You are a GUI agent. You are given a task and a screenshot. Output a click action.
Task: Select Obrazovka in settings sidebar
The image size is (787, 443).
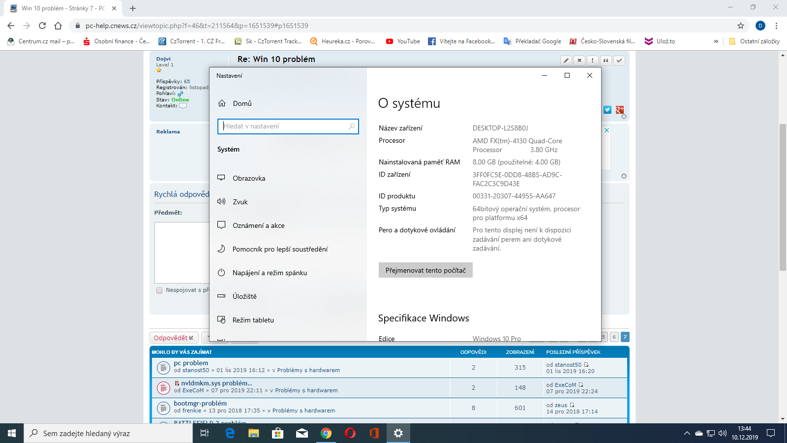point(249,178)
